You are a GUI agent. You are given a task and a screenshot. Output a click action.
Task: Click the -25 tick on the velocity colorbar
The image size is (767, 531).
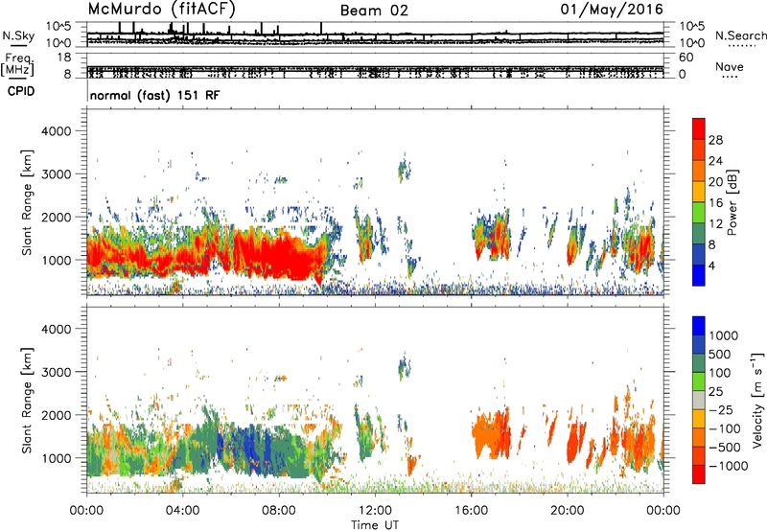pyautogui.click(x=721, y=410)
